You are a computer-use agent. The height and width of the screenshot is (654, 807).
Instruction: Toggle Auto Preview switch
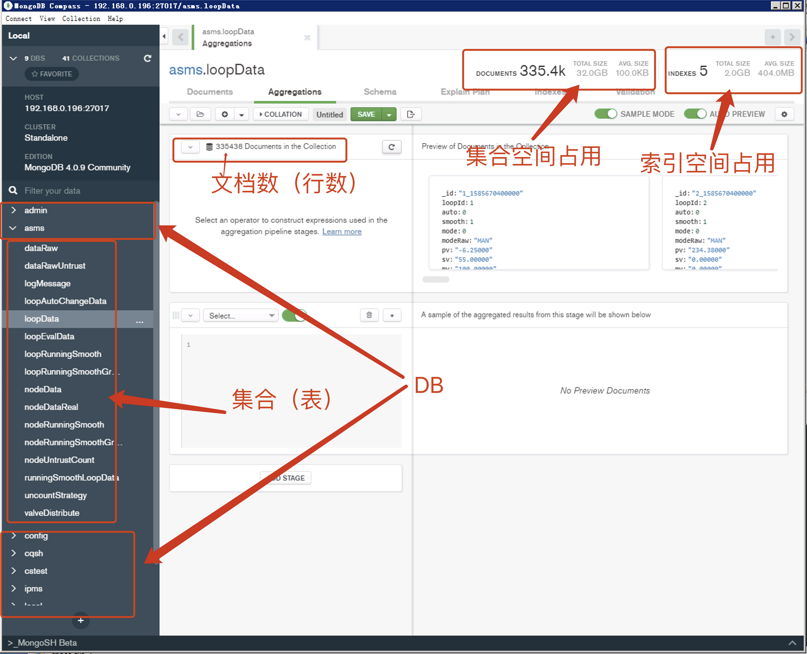pos(695,114)
